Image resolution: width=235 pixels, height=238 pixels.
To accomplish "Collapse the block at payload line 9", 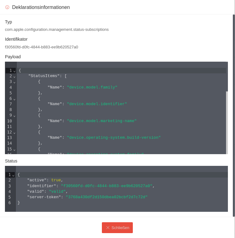I will (x=14, y=115).
